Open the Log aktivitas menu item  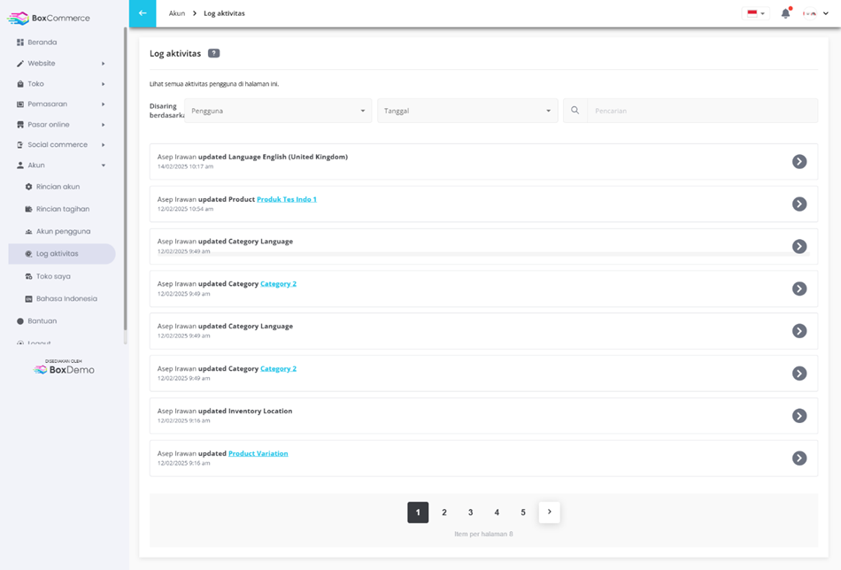click(x=62, y=254)
